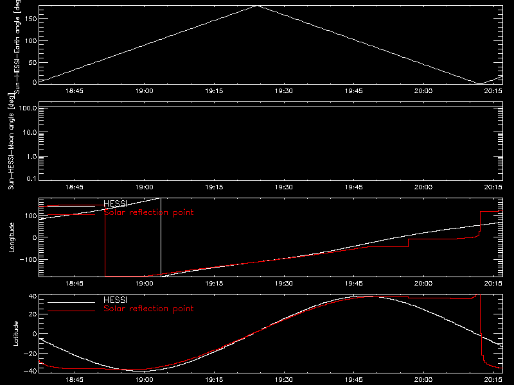Click 19:00 time label under Moon angle plot
Image resolution: width=514 pixels, height=385 pixels.
point(144,187)
